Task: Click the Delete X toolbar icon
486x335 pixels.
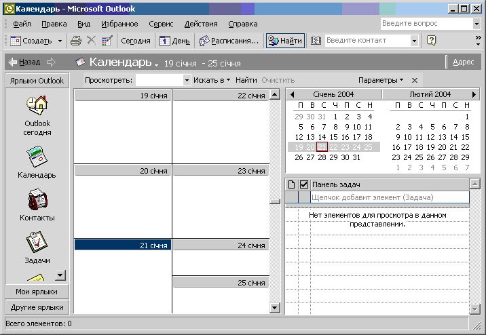Action: coord(91,40)
